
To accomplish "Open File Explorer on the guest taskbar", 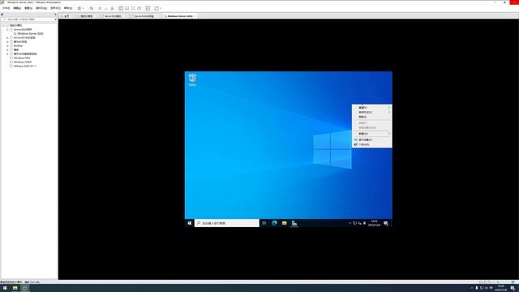I will pyautogui.click(x=285, y=223).
